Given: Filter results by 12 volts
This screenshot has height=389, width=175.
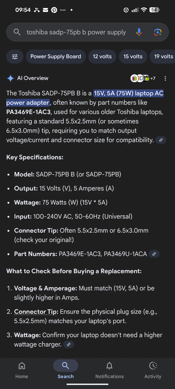Looking at the screenshot, I should [102, 56].
